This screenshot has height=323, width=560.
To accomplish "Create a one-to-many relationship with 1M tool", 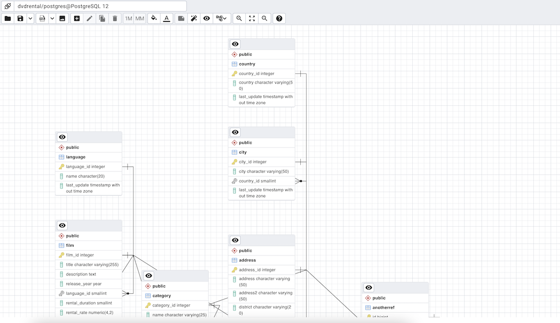I will [x=128, y=18].
